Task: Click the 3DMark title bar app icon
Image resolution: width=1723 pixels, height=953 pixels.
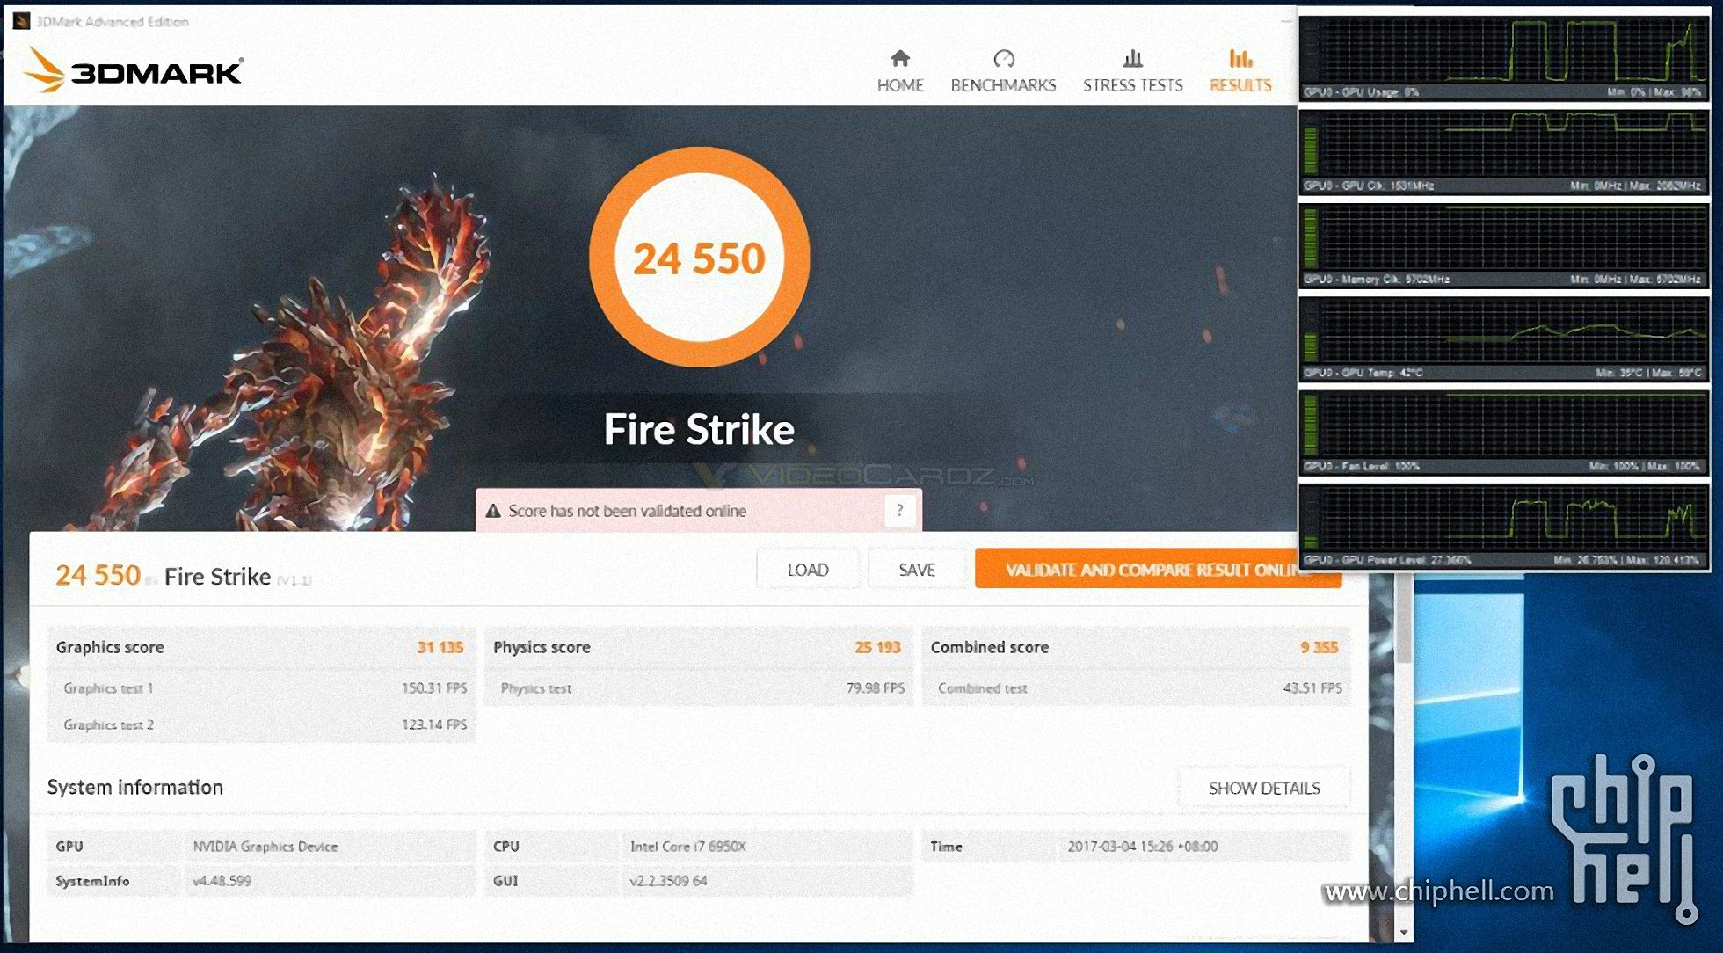Action: (x=22, y=21)
